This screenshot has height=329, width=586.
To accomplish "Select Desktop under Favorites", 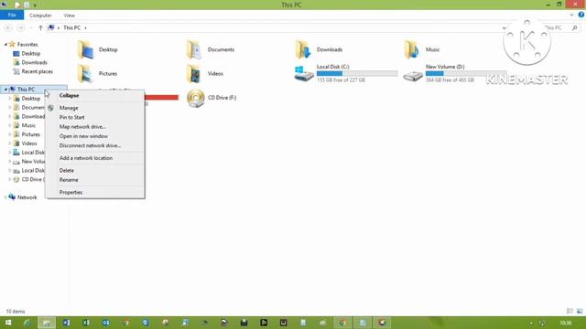I will (x=30, y=54).
